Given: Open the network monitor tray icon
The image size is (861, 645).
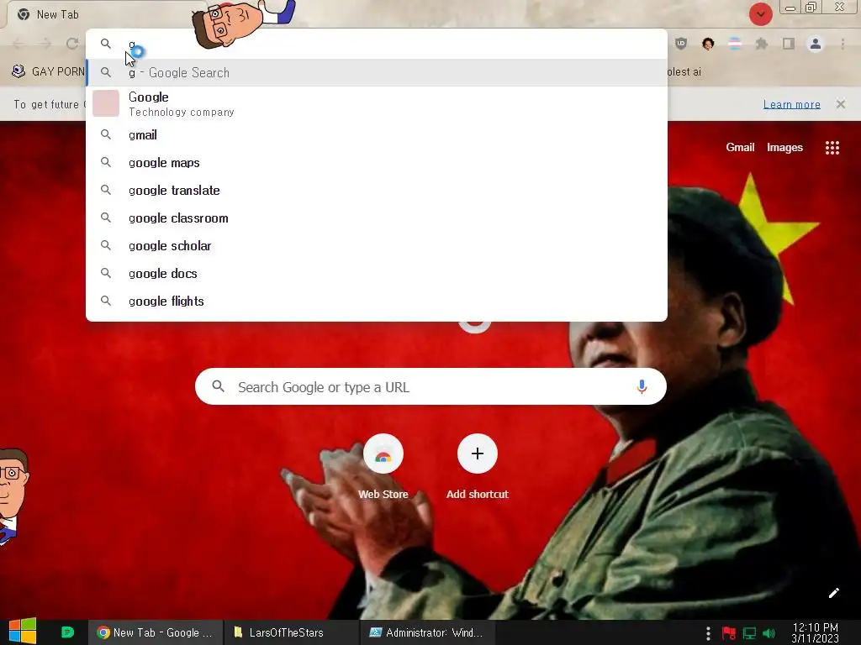Looking at the screenshot, I should click(749, 633).
